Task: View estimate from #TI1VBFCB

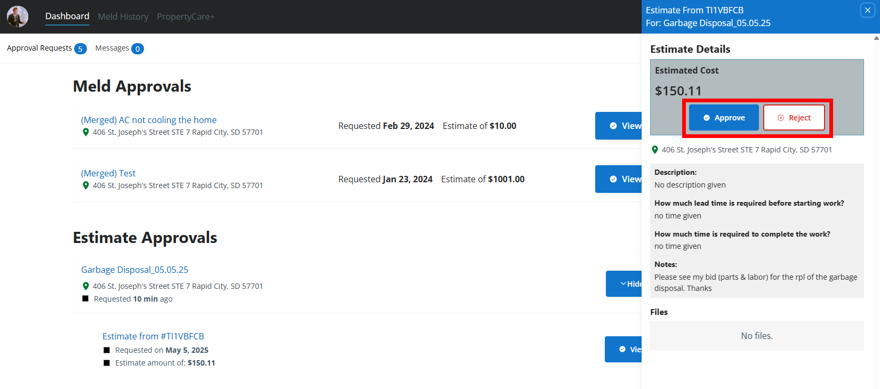Action: point(623,350)
